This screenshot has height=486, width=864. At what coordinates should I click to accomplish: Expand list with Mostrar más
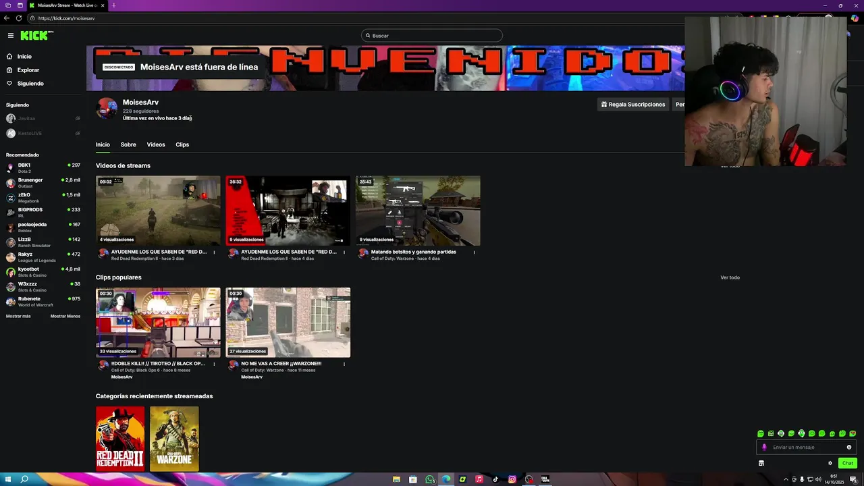point(18,317)
